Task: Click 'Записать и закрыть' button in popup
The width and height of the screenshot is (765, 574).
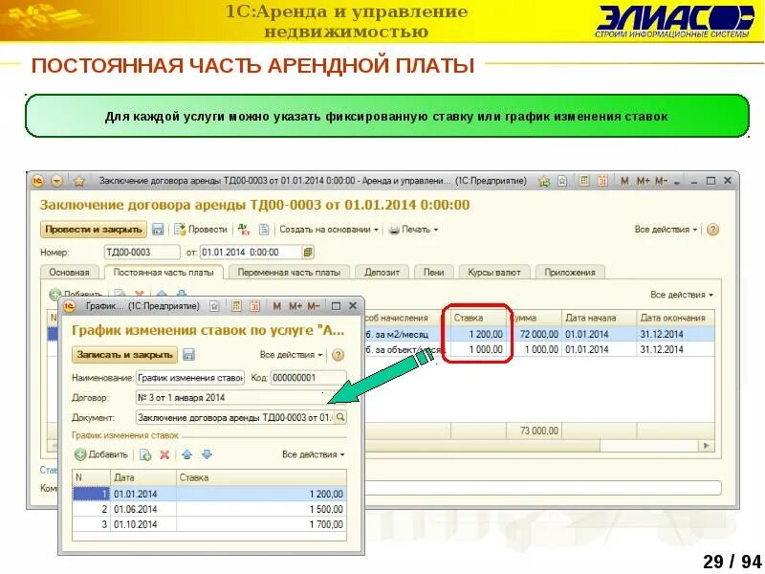Action: (125, 355)
